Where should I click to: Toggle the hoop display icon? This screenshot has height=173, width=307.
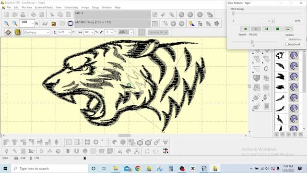pos(71,24)
